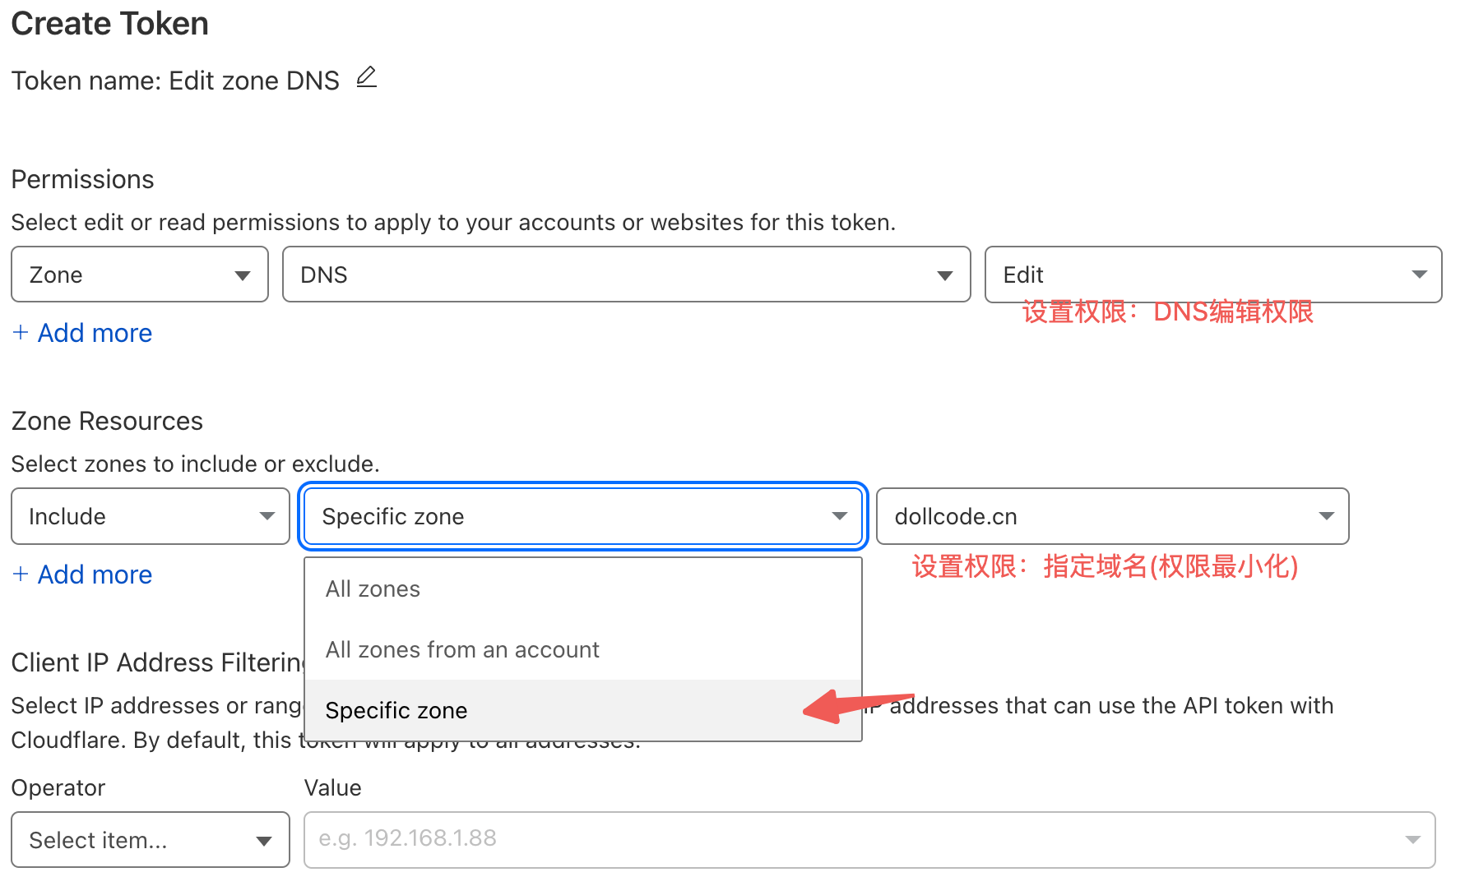The image size is (1474, 886).
Task: Click the caret arrow on the Edit dropdown
Action: [x=1420, y=275]
